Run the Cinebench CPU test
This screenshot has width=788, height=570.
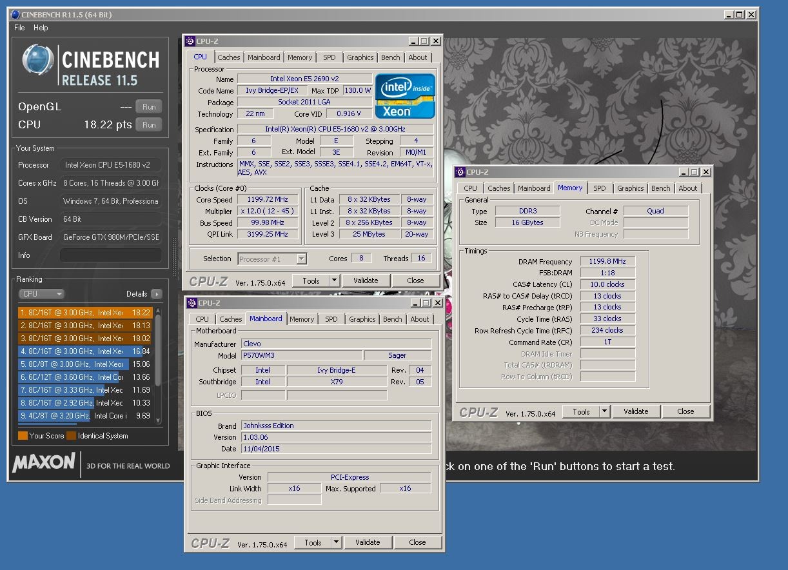pyautogui.click(x=149, y=125)
